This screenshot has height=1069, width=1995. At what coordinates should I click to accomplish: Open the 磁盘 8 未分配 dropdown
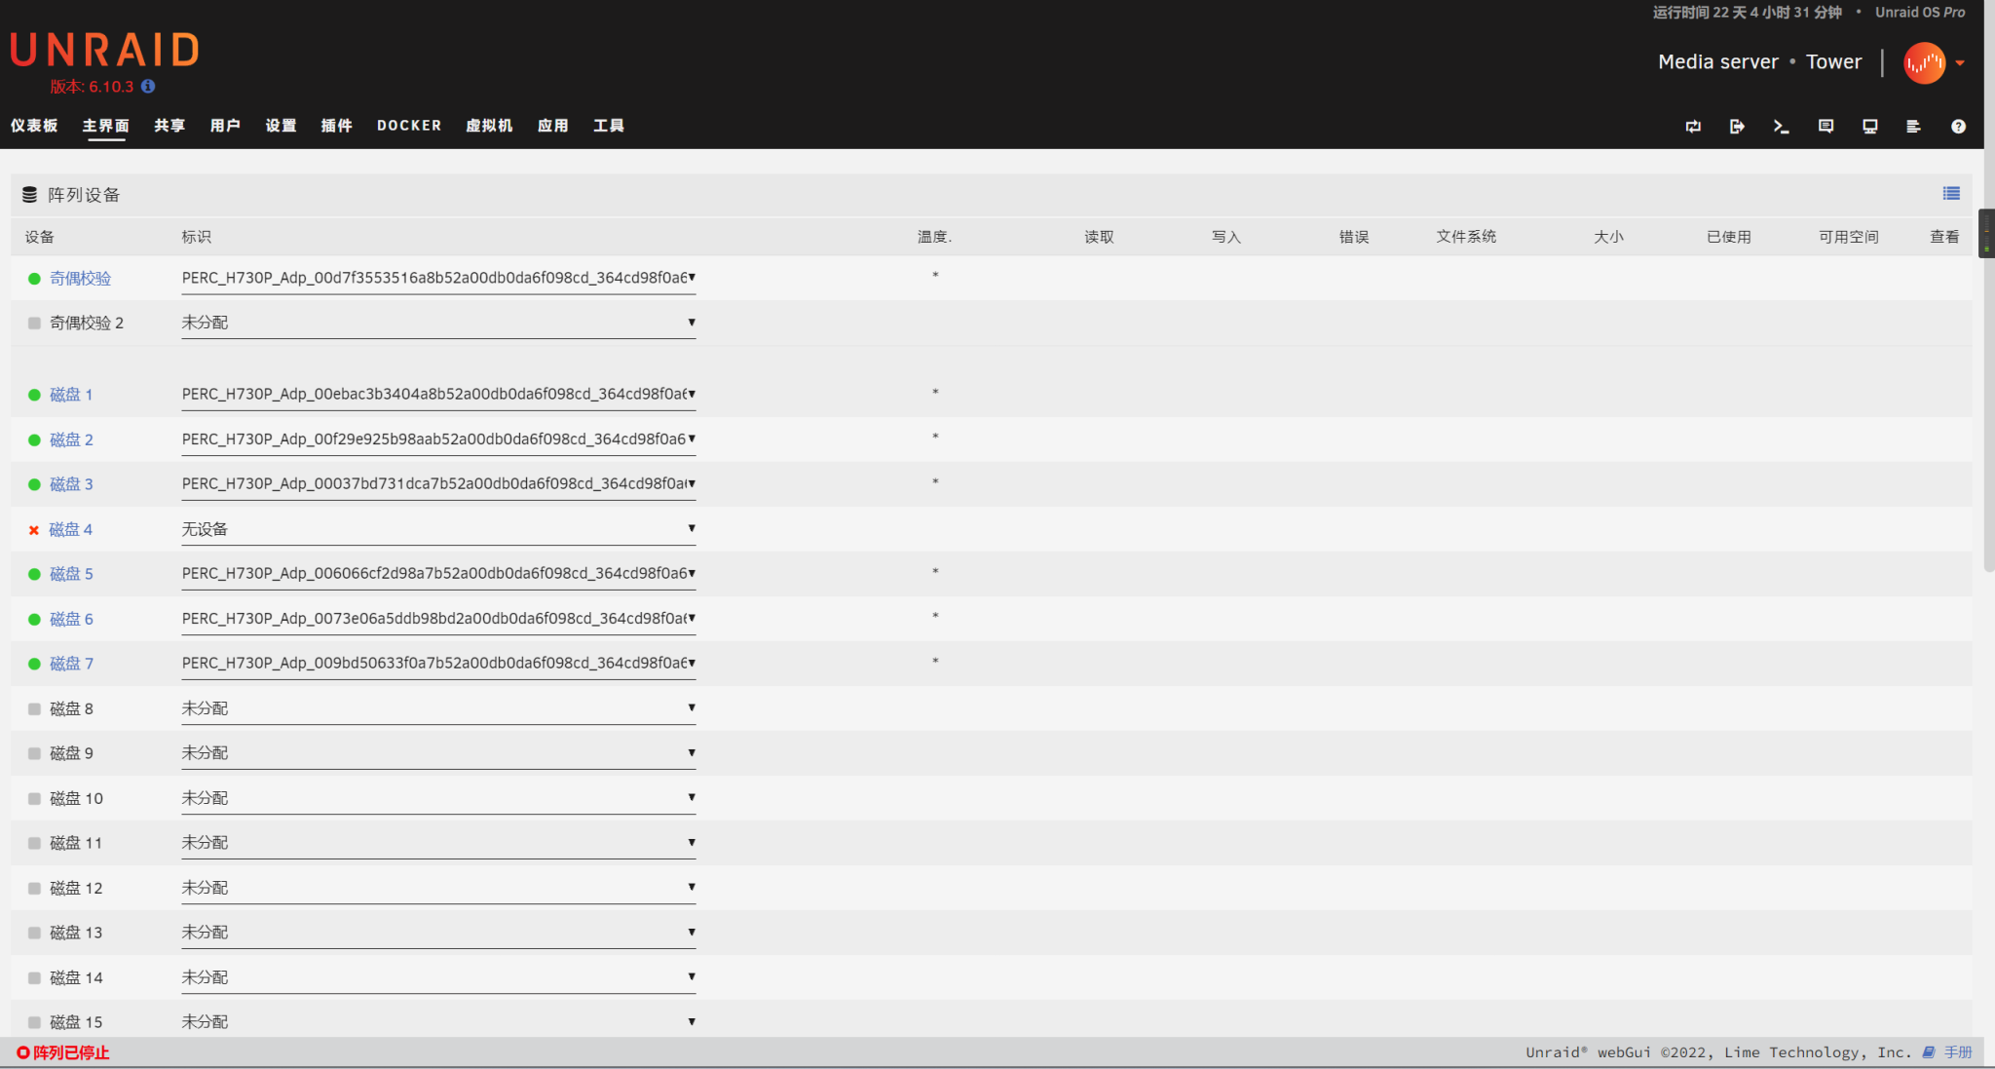437,708
